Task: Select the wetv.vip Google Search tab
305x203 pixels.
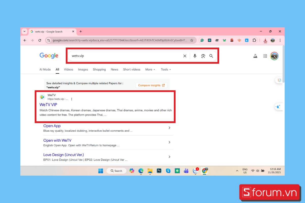Action: (x=52, y=32)
